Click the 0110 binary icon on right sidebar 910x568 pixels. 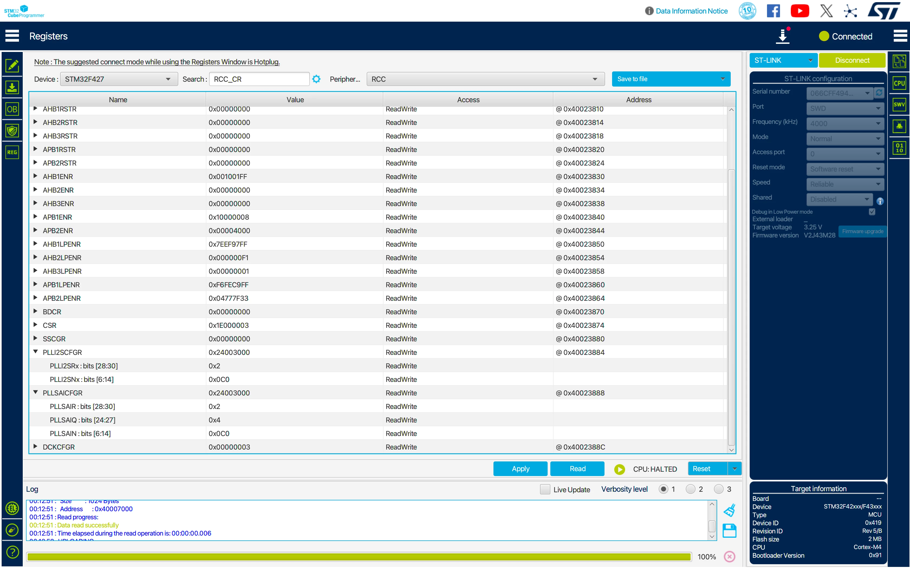899,148
